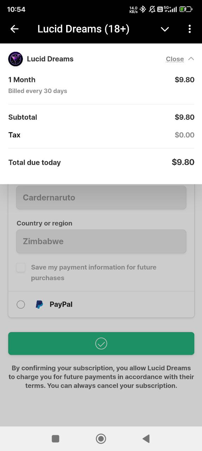Open the three-dot overflow menu
Screen dimensions: 202x451
click(190, 29)
